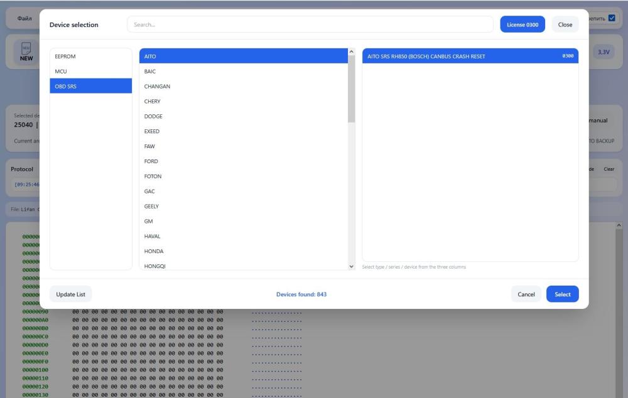This screenshot has height=398, width=628.
Task: Select MCU device type
Action: click(90, 72)
